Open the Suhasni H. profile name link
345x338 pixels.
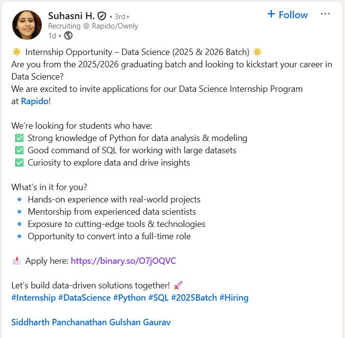71,16
